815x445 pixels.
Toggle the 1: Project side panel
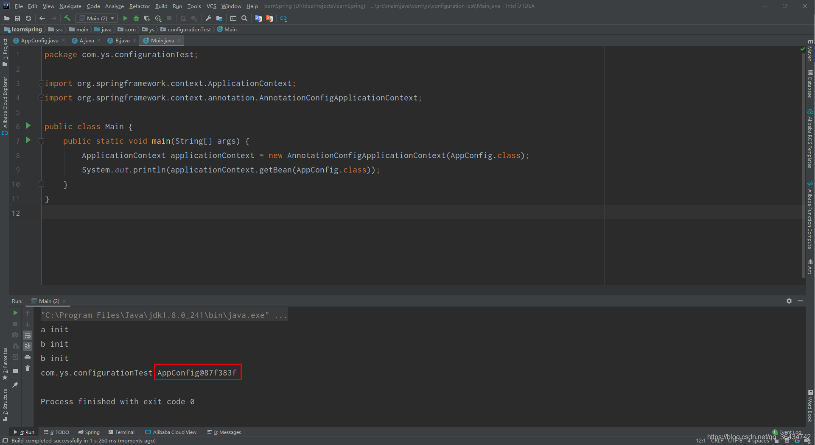tap(5, 52)
